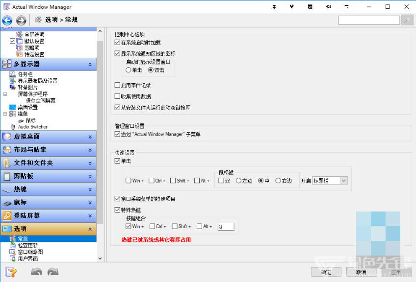The image size is (416, 282).
Task: Open 任务栏 under 多显示器
Action: (25, 74)
